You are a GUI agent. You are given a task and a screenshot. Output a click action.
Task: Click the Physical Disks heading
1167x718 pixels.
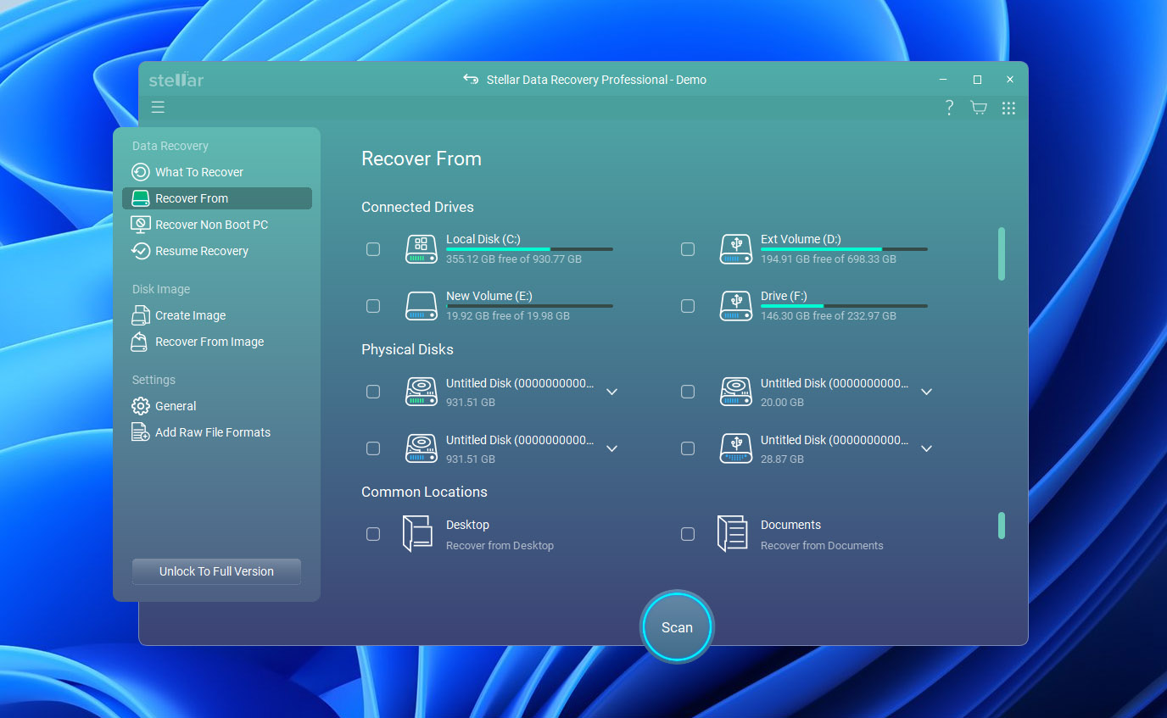[407, 349]
